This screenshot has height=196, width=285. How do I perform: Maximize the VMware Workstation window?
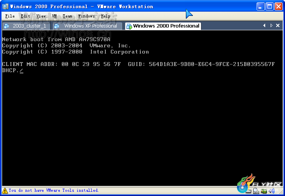pyautogui.click(x=269, y=7)
